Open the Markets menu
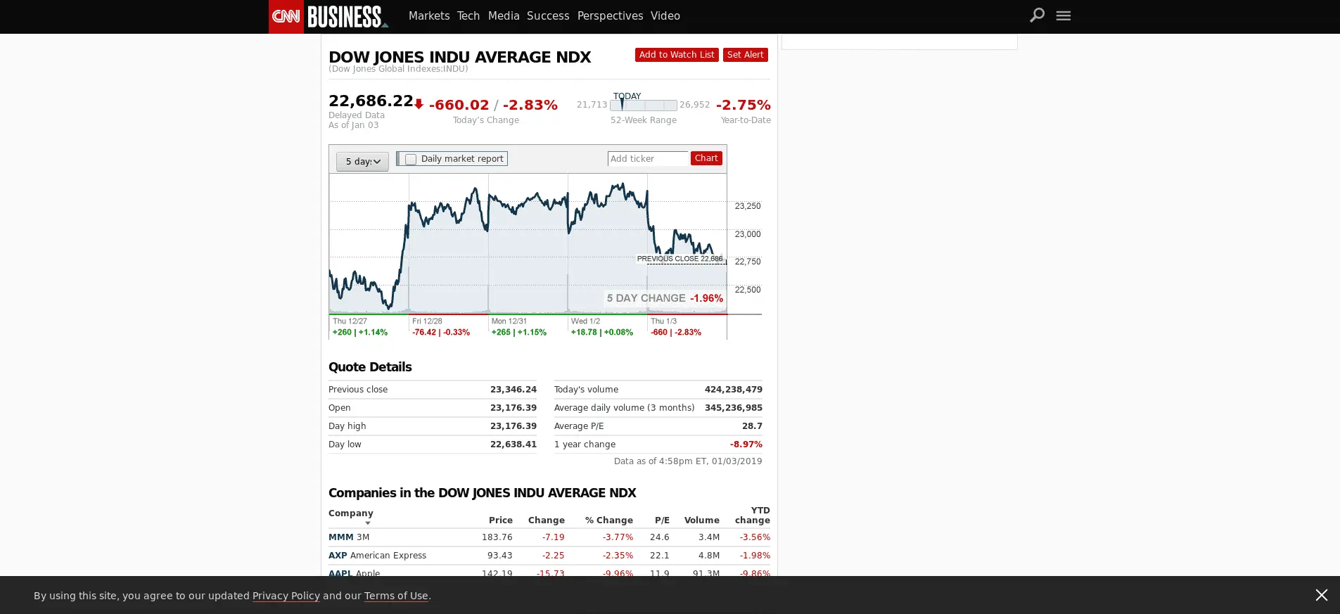The image size is (1340, 614). pos(429,15)
